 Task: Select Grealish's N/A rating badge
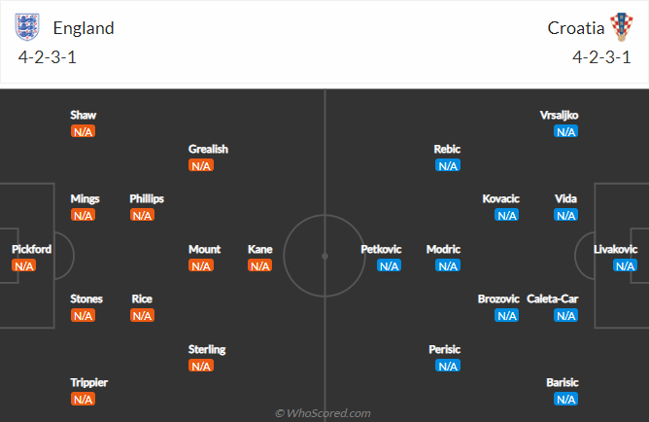tap(201, 165)
